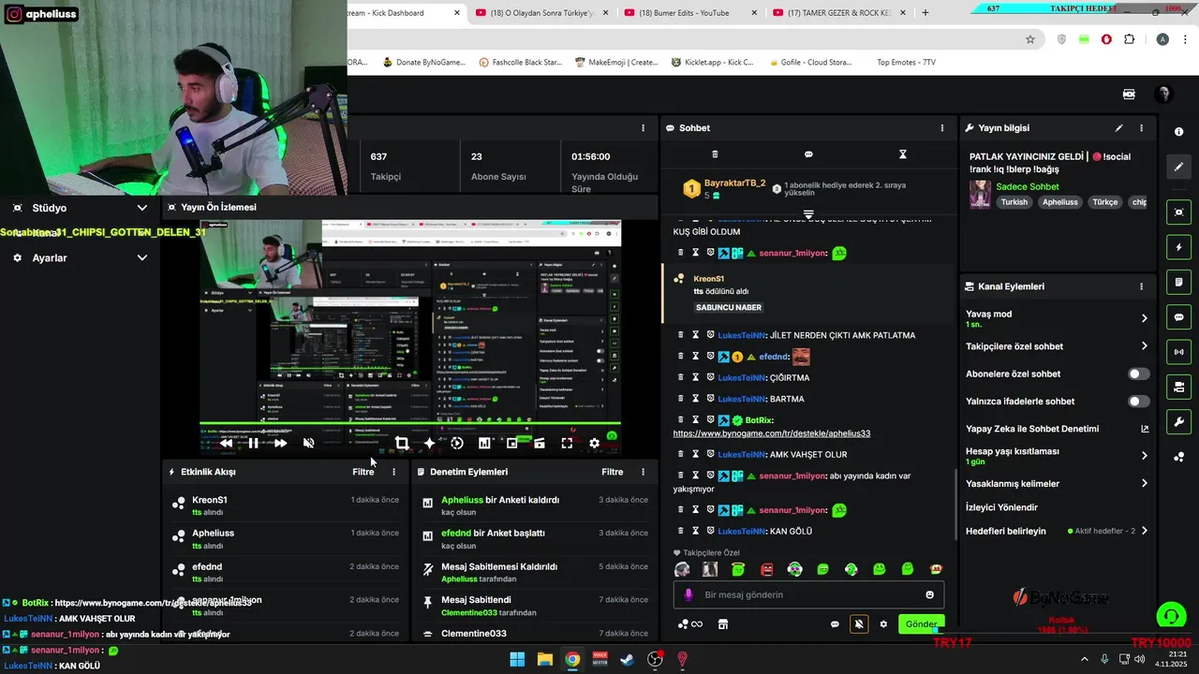Select the Türkçe tag chip
Image resolution: width=1199 pixels, height=674 pixels.
click(1105, 202)
